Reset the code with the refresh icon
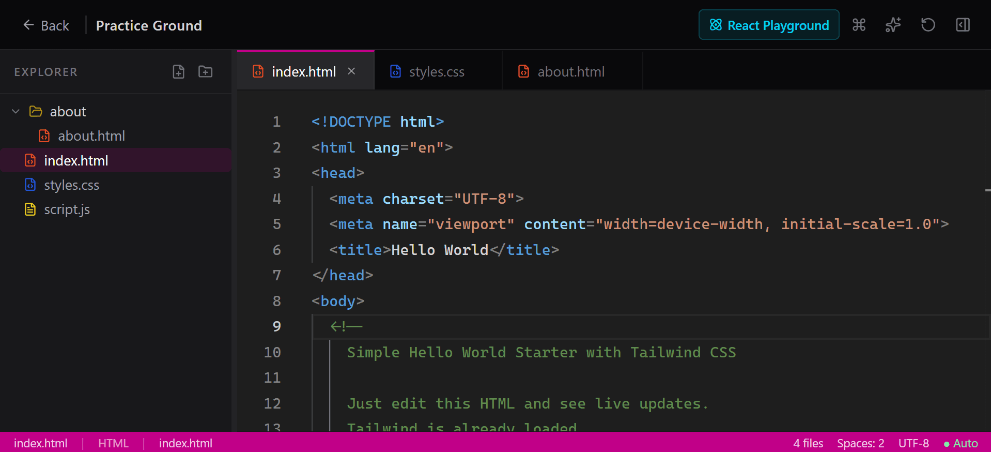 pyautogui.click(x=928, y=25)
